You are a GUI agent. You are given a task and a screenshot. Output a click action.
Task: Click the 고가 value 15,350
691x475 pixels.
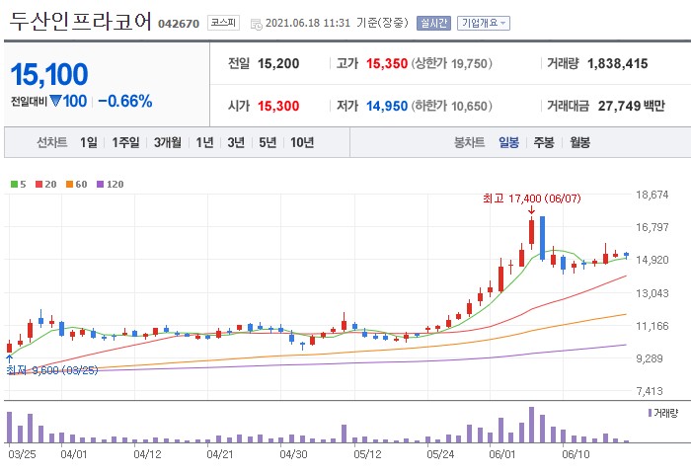pos(387,63)
